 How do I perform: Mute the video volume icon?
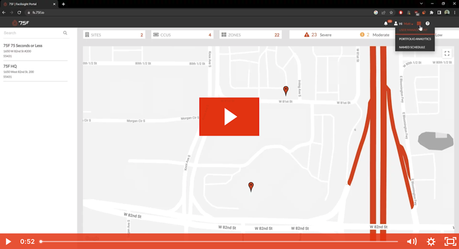(412, 241)
